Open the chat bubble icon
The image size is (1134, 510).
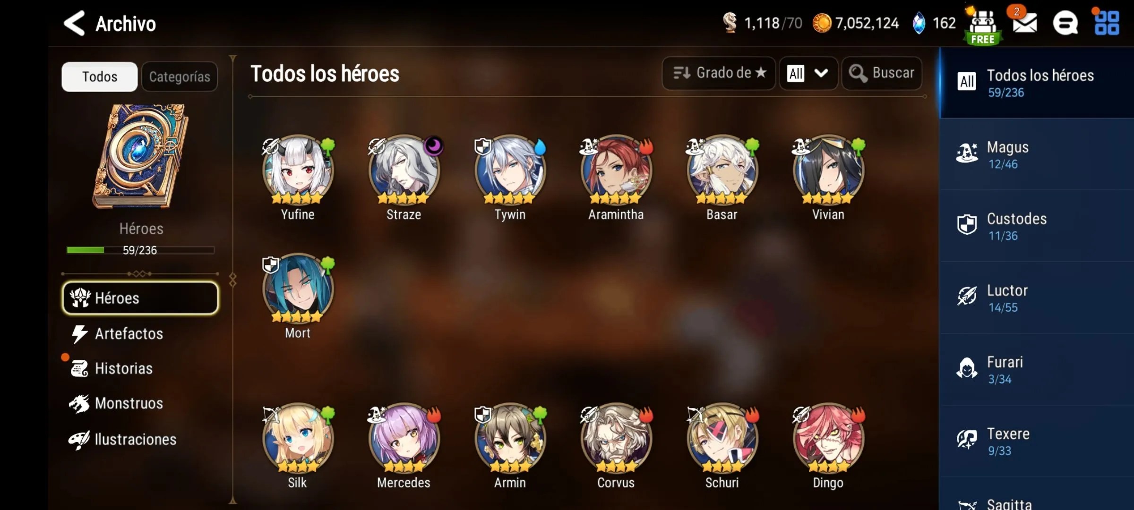1065,23
